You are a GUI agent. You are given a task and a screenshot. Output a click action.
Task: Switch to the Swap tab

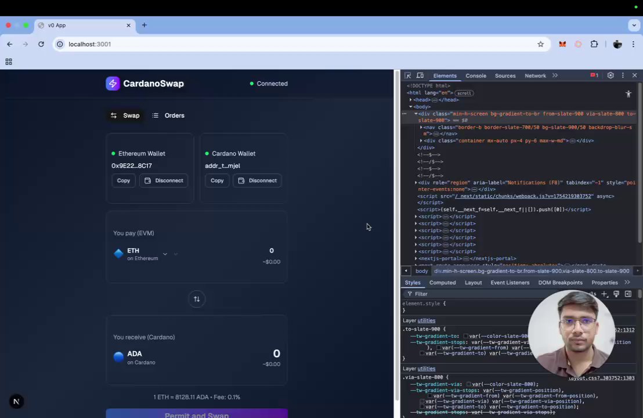click(x=125, y=116)
